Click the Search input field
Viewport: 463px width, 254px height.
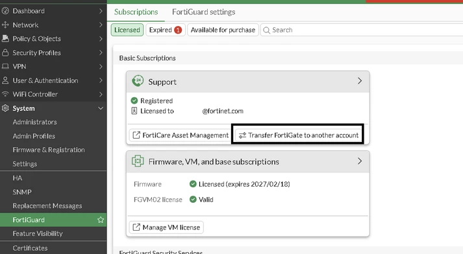tap(362, 30)
